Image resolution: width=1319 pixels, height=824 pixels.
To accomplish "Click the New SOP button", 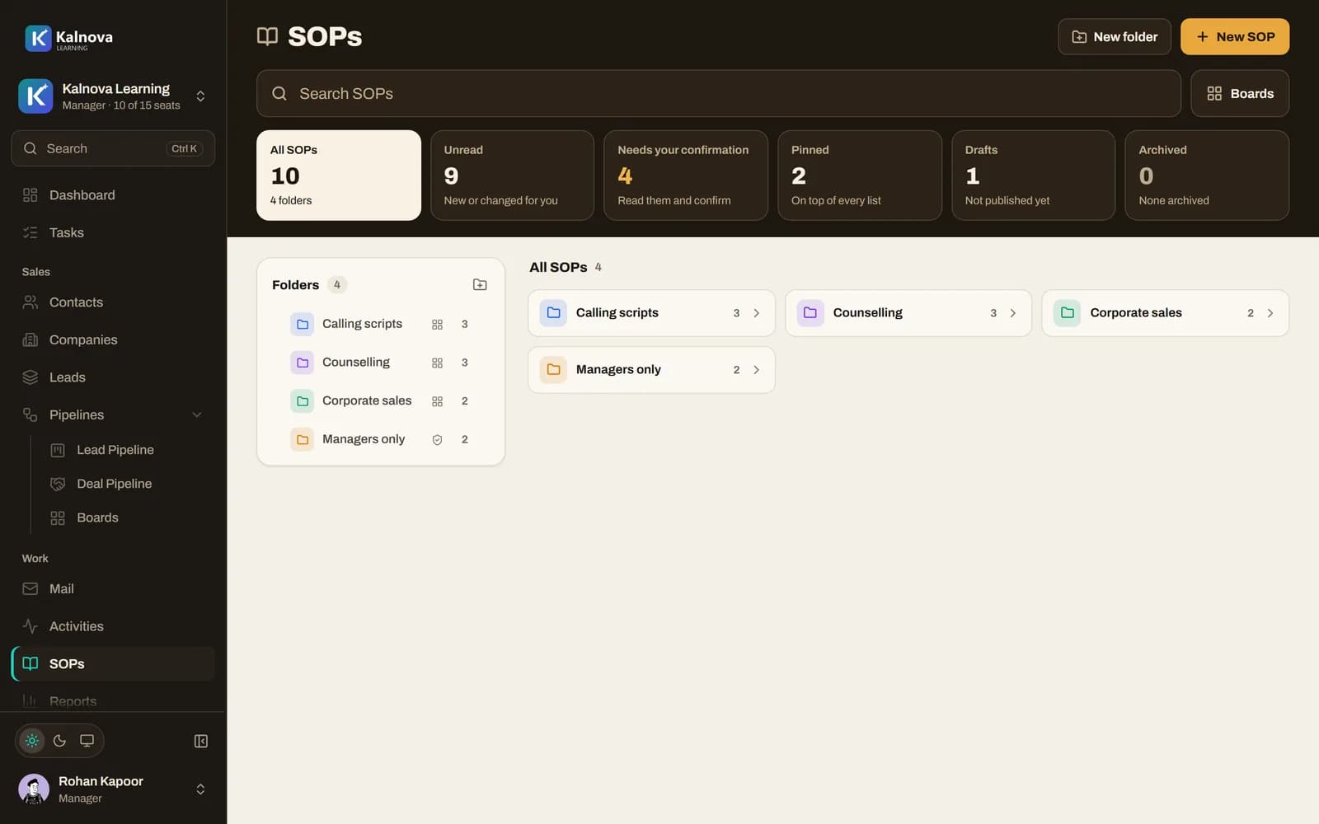I will [x=1235, y=36].
